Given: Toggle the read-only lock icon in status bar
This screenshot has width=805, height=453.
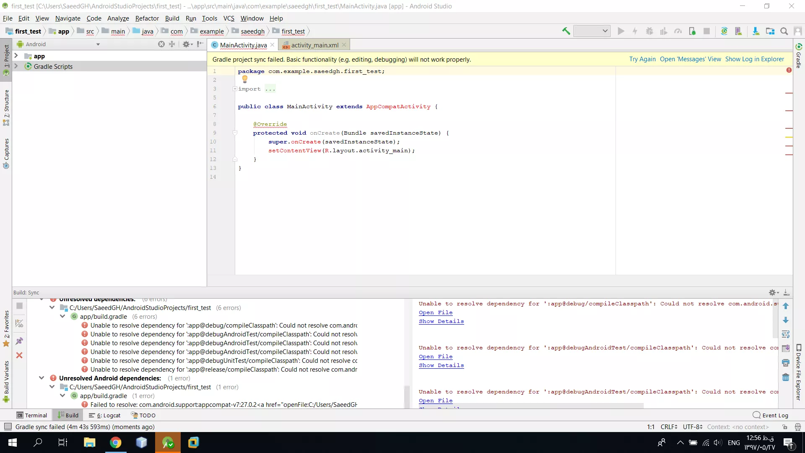Looking at the screenshot, I should point(785,427).
